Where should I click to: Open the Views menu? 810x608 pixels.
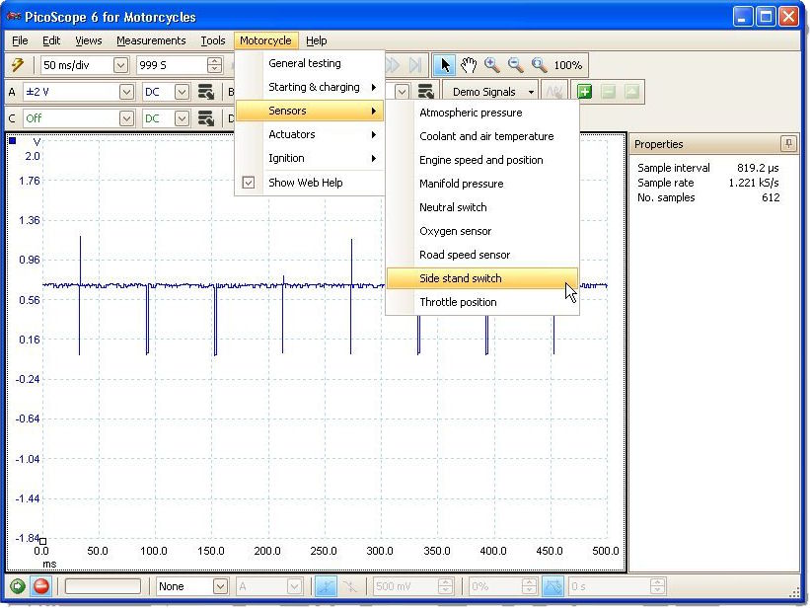tap(89, 40)
